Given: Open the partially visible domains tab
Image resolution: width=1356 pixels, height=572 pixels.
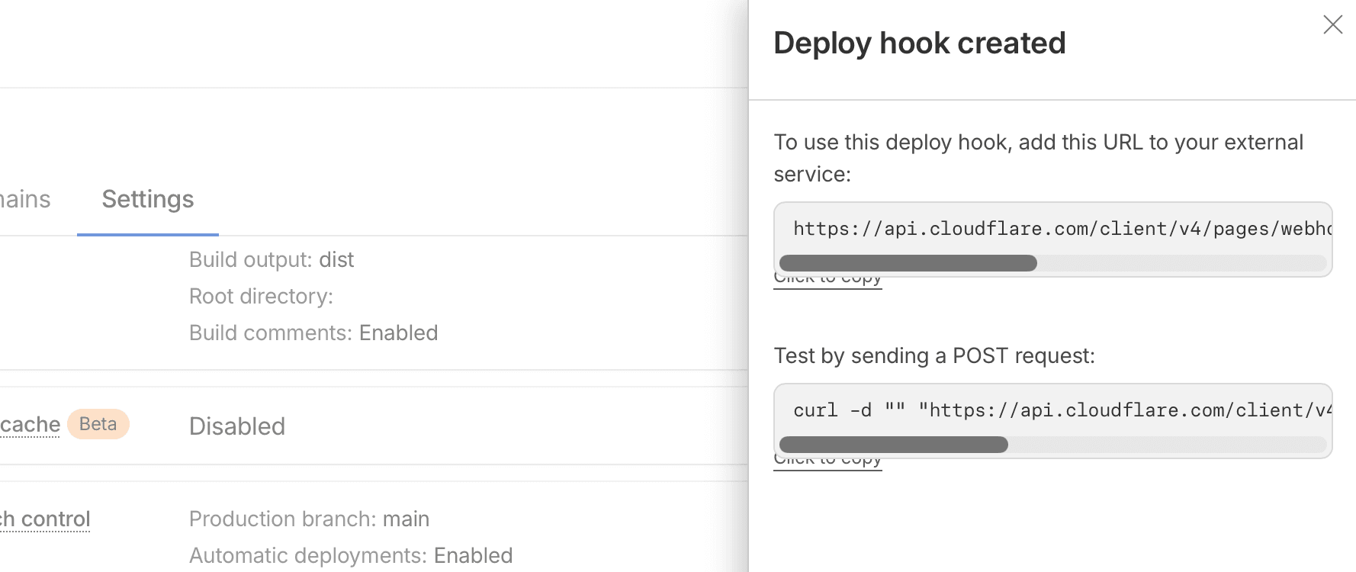Looking at the screenshot, I should pos(24,199).
